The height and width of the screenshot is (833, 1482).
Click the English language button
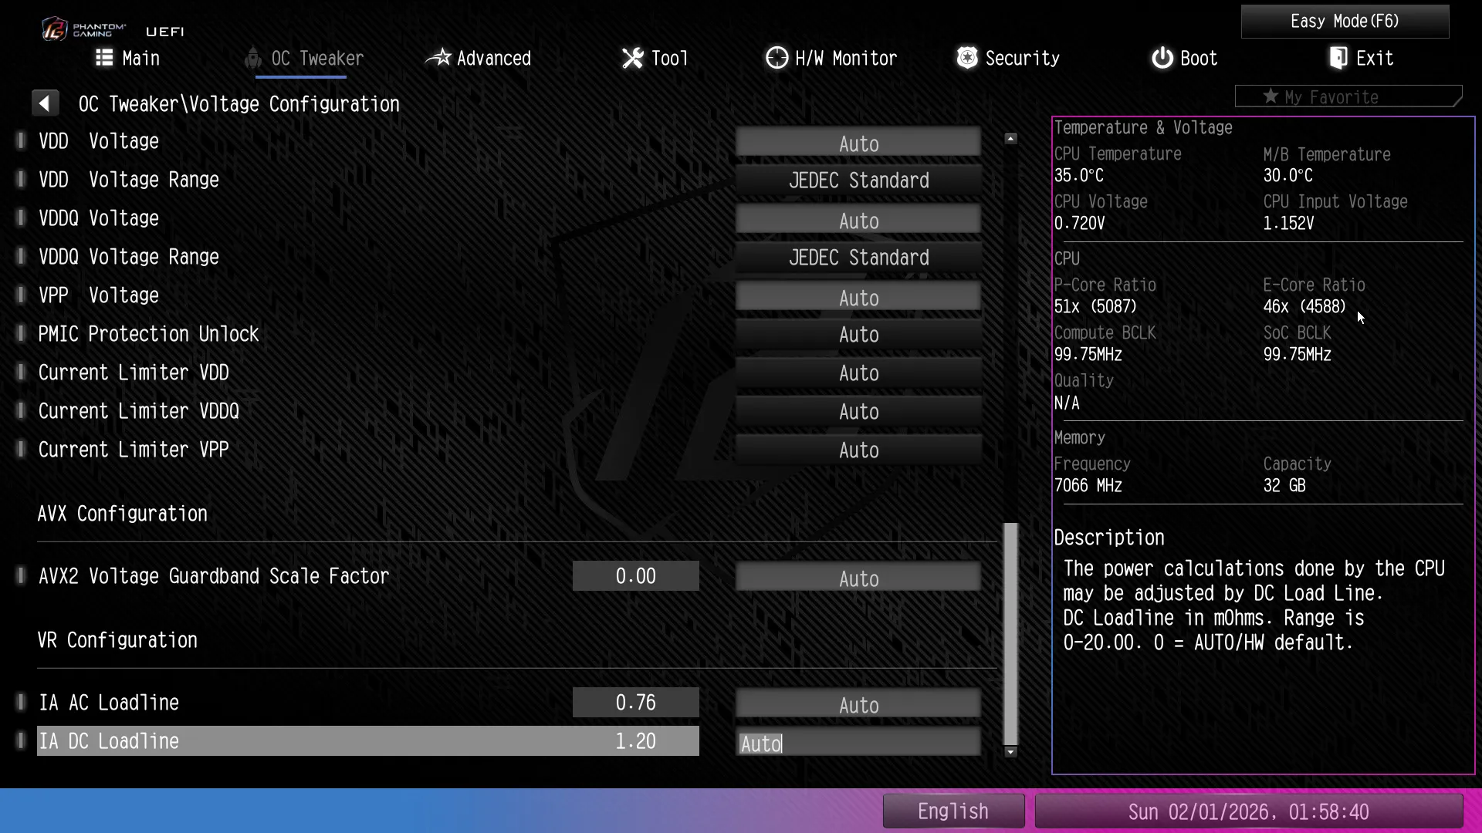953,811
